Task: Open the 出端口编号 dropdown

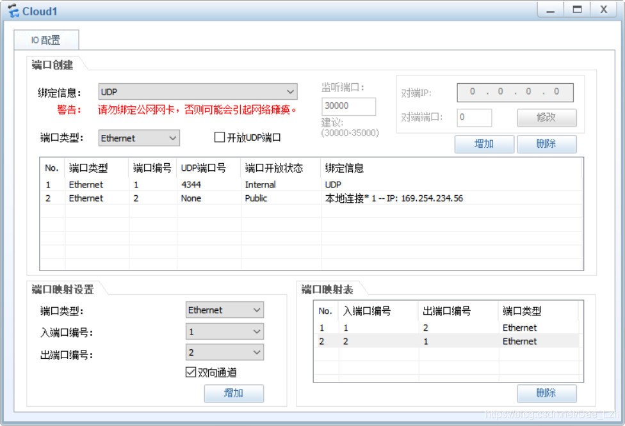Action: pos(224,352)
